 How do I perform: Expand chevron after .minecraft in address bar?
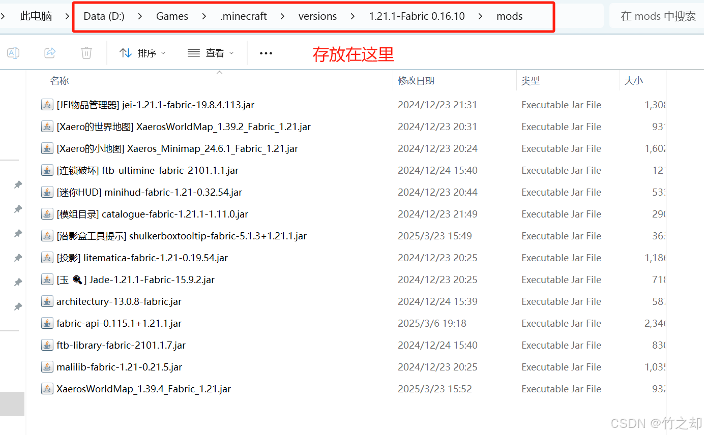tap(282, 16)
